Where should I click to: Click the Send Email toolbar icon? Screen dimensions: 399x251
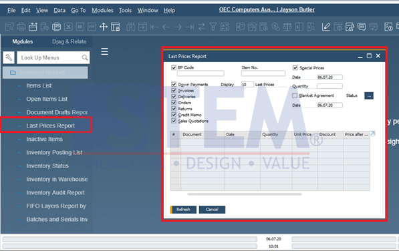point(33,27)
